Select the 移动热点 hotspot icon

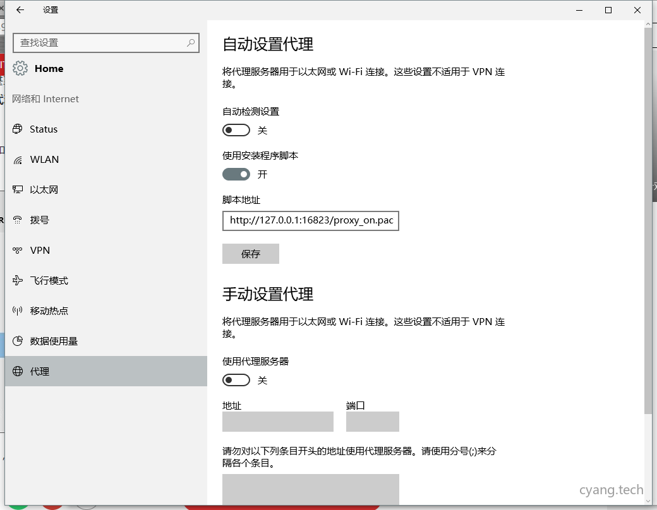coord(16,311)
